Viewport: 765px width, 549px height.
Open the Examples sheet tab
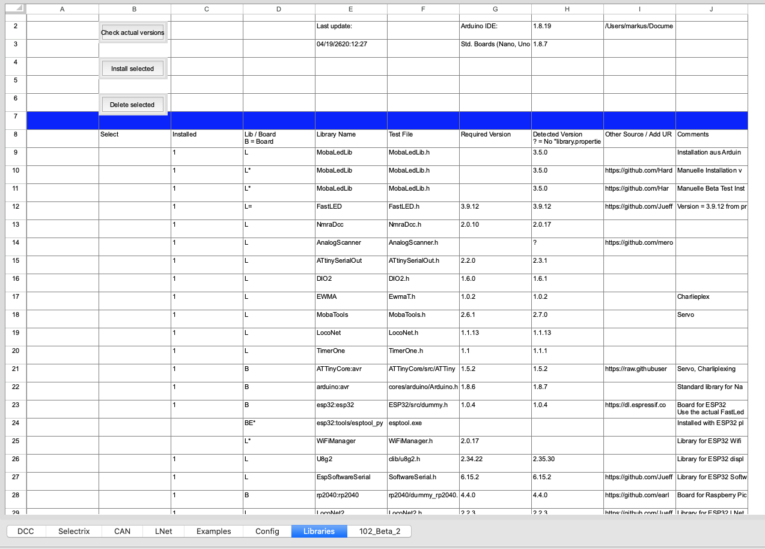point(213,532)
